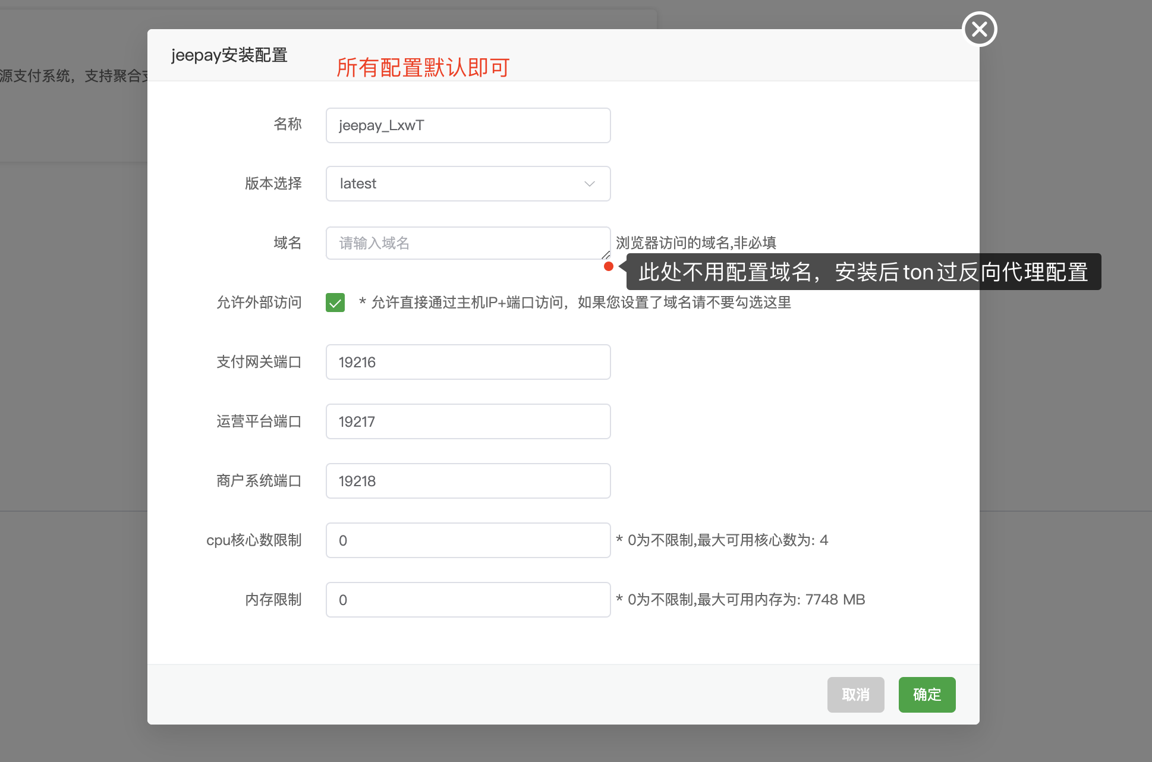Click the 名称 field label
Image resolution: width=1152 pixels, height=762 pixels.
click(x=288, y=124)
